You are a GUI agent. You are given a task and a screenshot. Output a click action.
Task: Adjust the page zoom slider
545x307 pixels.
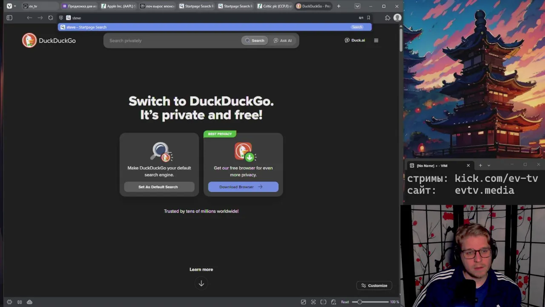[370, 302]
